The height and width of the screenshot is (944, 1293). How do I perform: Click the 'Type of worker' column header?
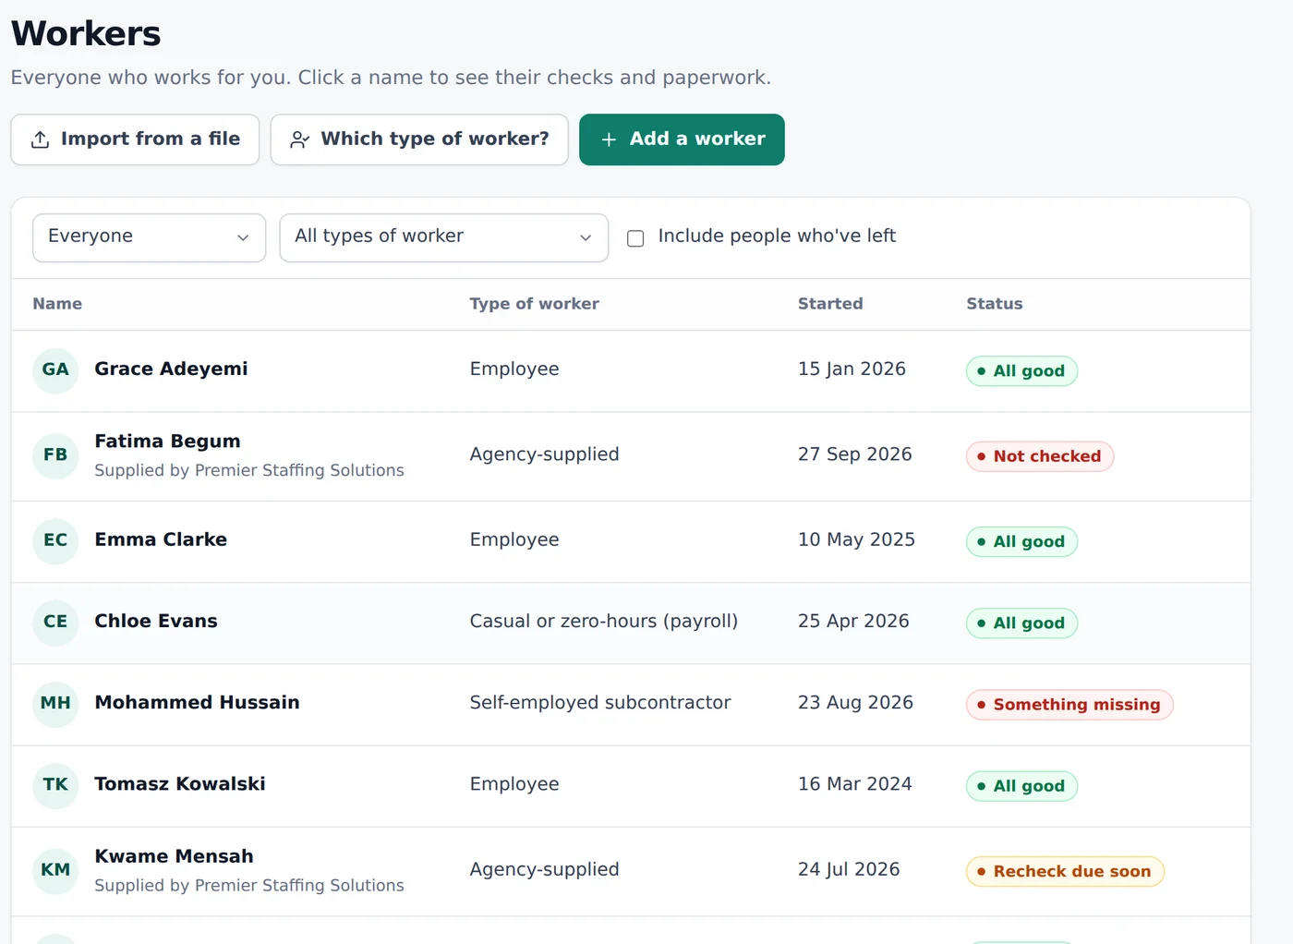pyautogui.click(x=534, y=304)
